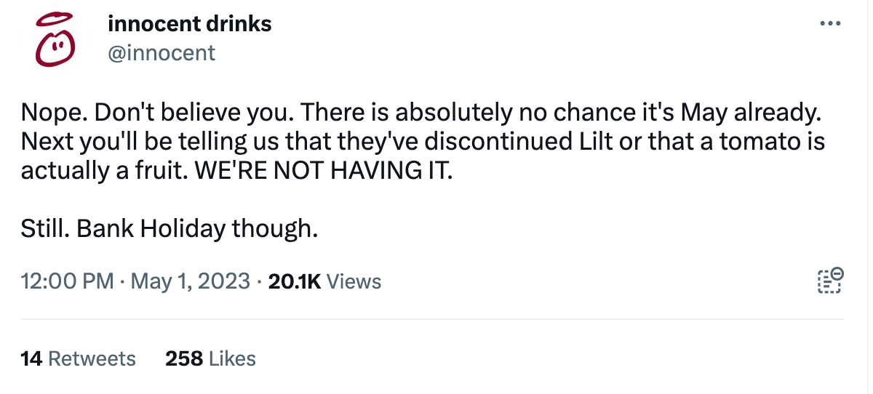View the 14 Retweets list
Viewport: 873px width, 394px height.
click(x=79, y=358)
